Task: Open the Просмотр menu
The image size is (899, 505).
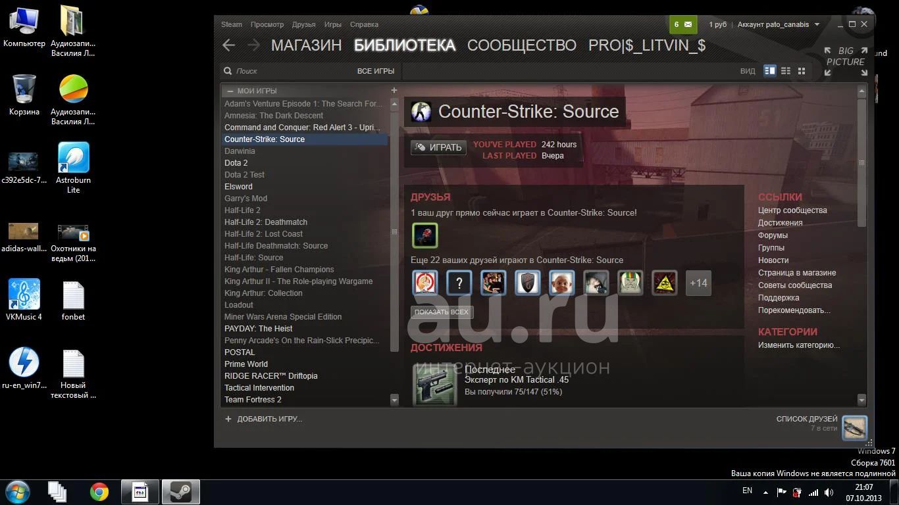Action: [x=267, y=24]
